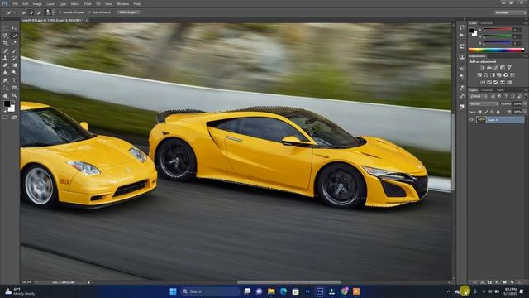529x298 pixels.
Task: Hide the layer using its eye icon
Action: [x=472, y=119]
